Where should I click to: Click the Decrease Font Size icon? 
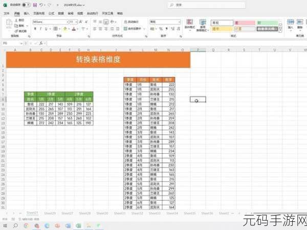[x=86, y=22]
